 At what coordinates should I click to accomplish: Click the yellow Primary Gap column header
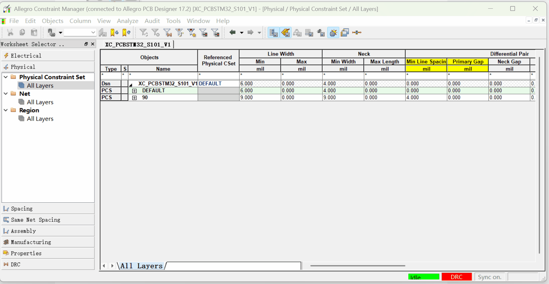(468, 61)
